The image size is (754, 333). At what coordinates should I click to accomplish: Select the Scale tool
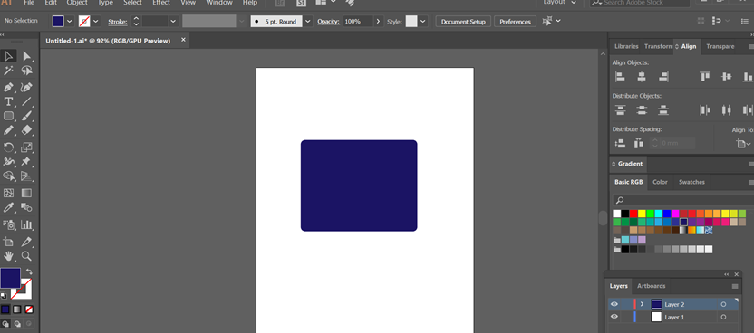pos(26,147)
